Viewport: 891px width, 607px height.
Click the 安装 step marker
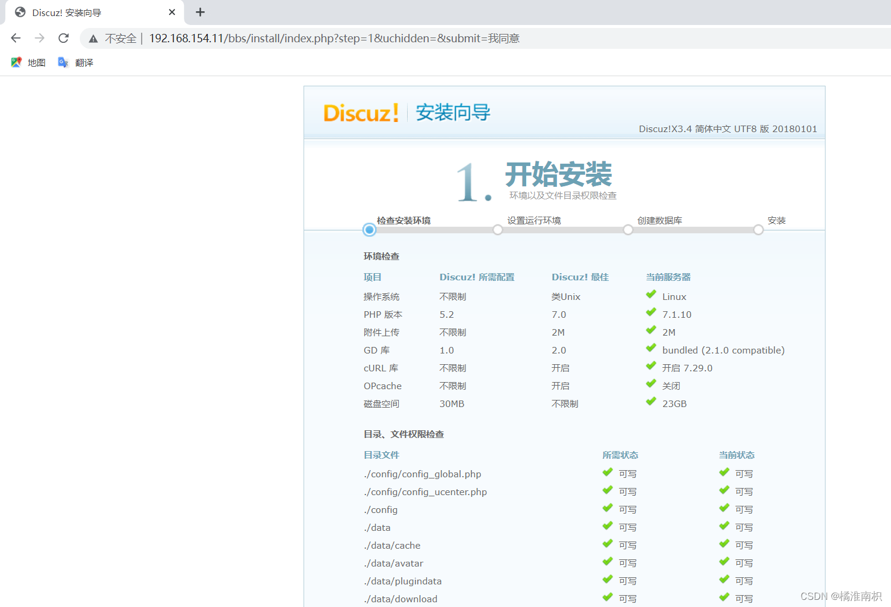[x=758, y=230]
